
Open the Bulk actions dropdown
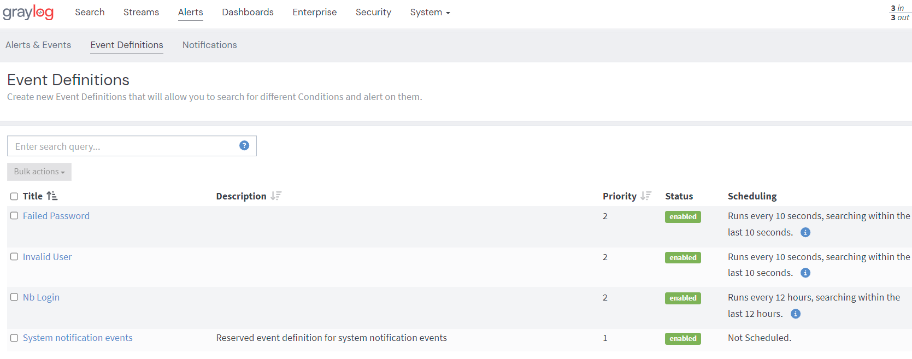39,172
